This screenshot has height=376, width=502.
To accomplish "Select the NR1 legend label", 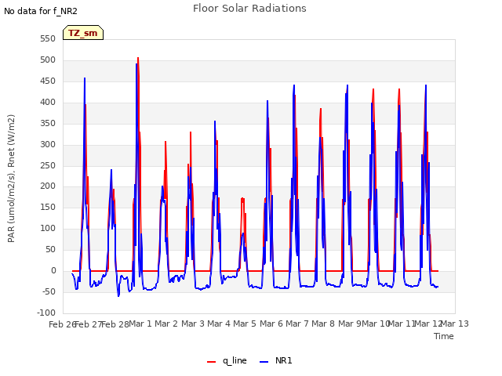I will tap(284, 360).
